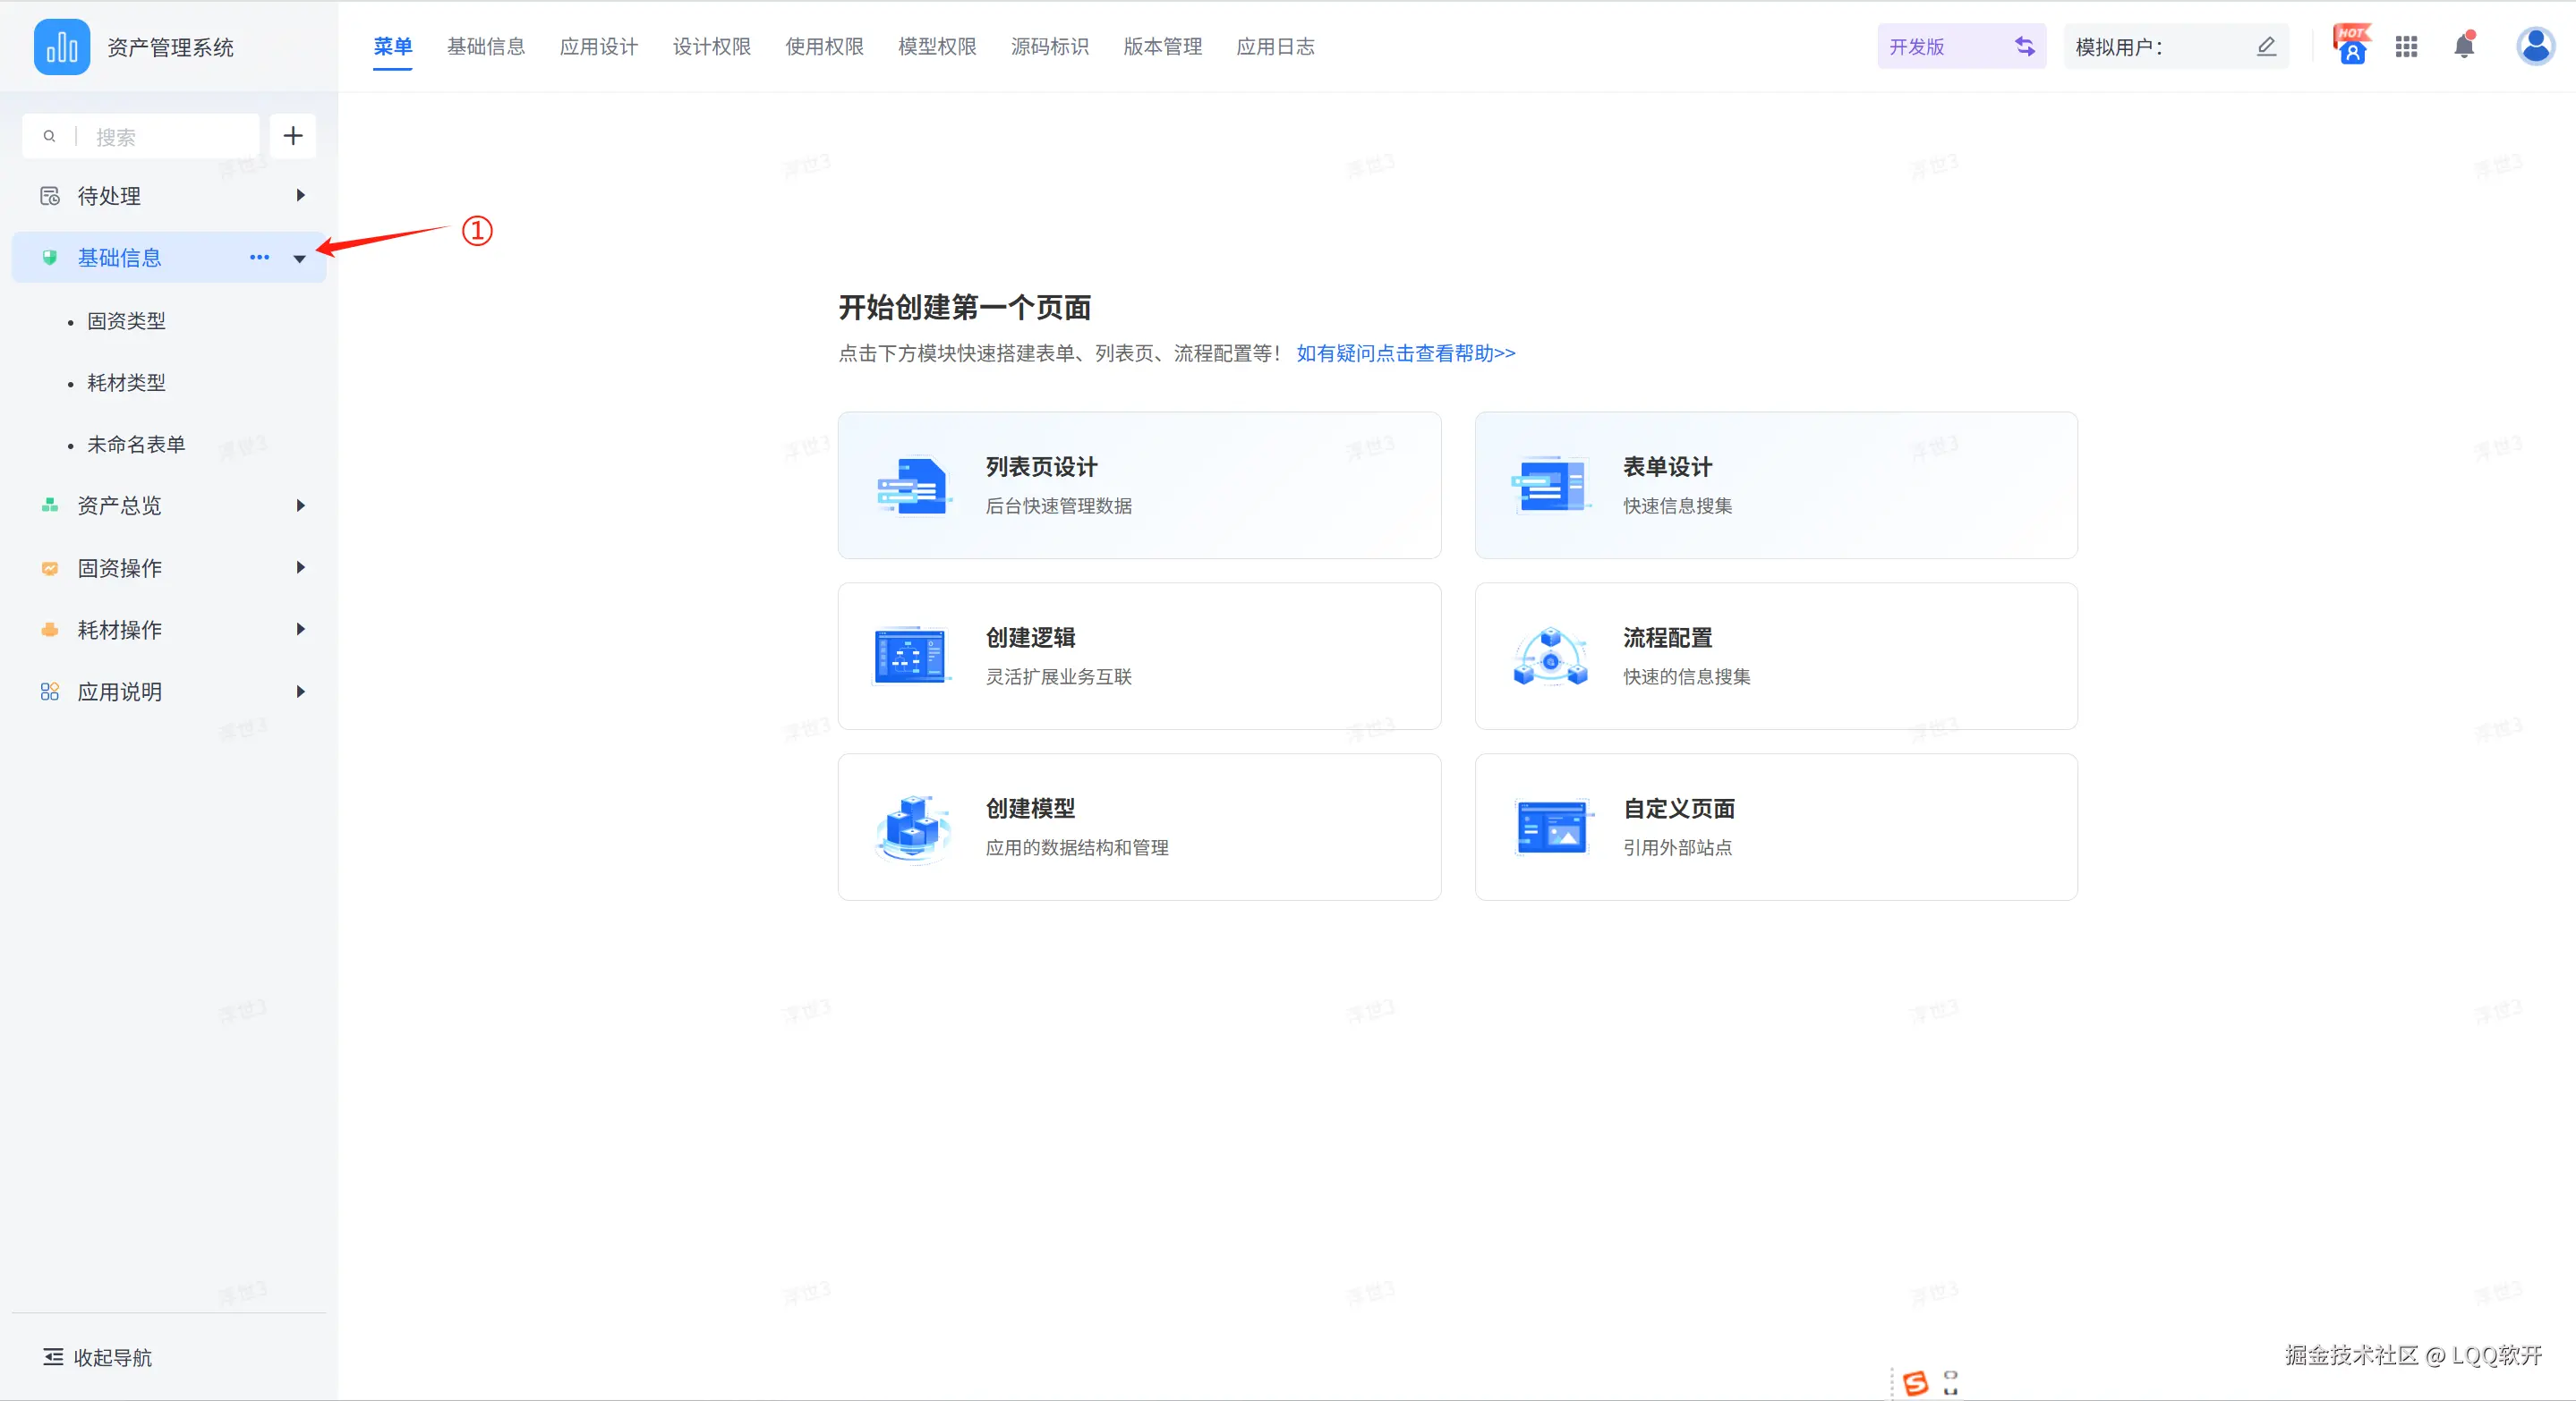The image size is (2576, 1401).
Task: Click the 资产管理系统 app logo
Action: (x=62, y=47)
